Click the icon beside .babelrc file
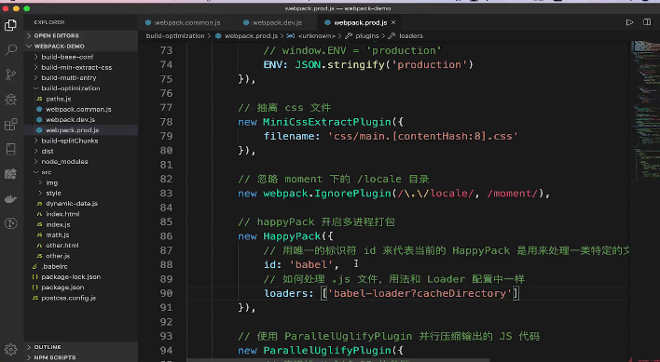Image resolution: width=660 pixels, height=362 pixels. tap(34, 266)
